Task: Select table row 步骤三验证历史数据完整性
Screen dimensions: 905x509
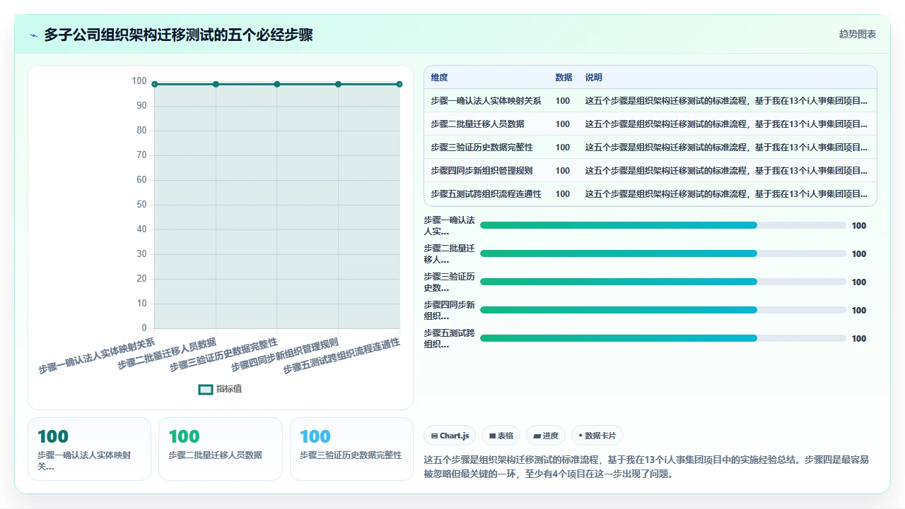Action: (650, 148)
